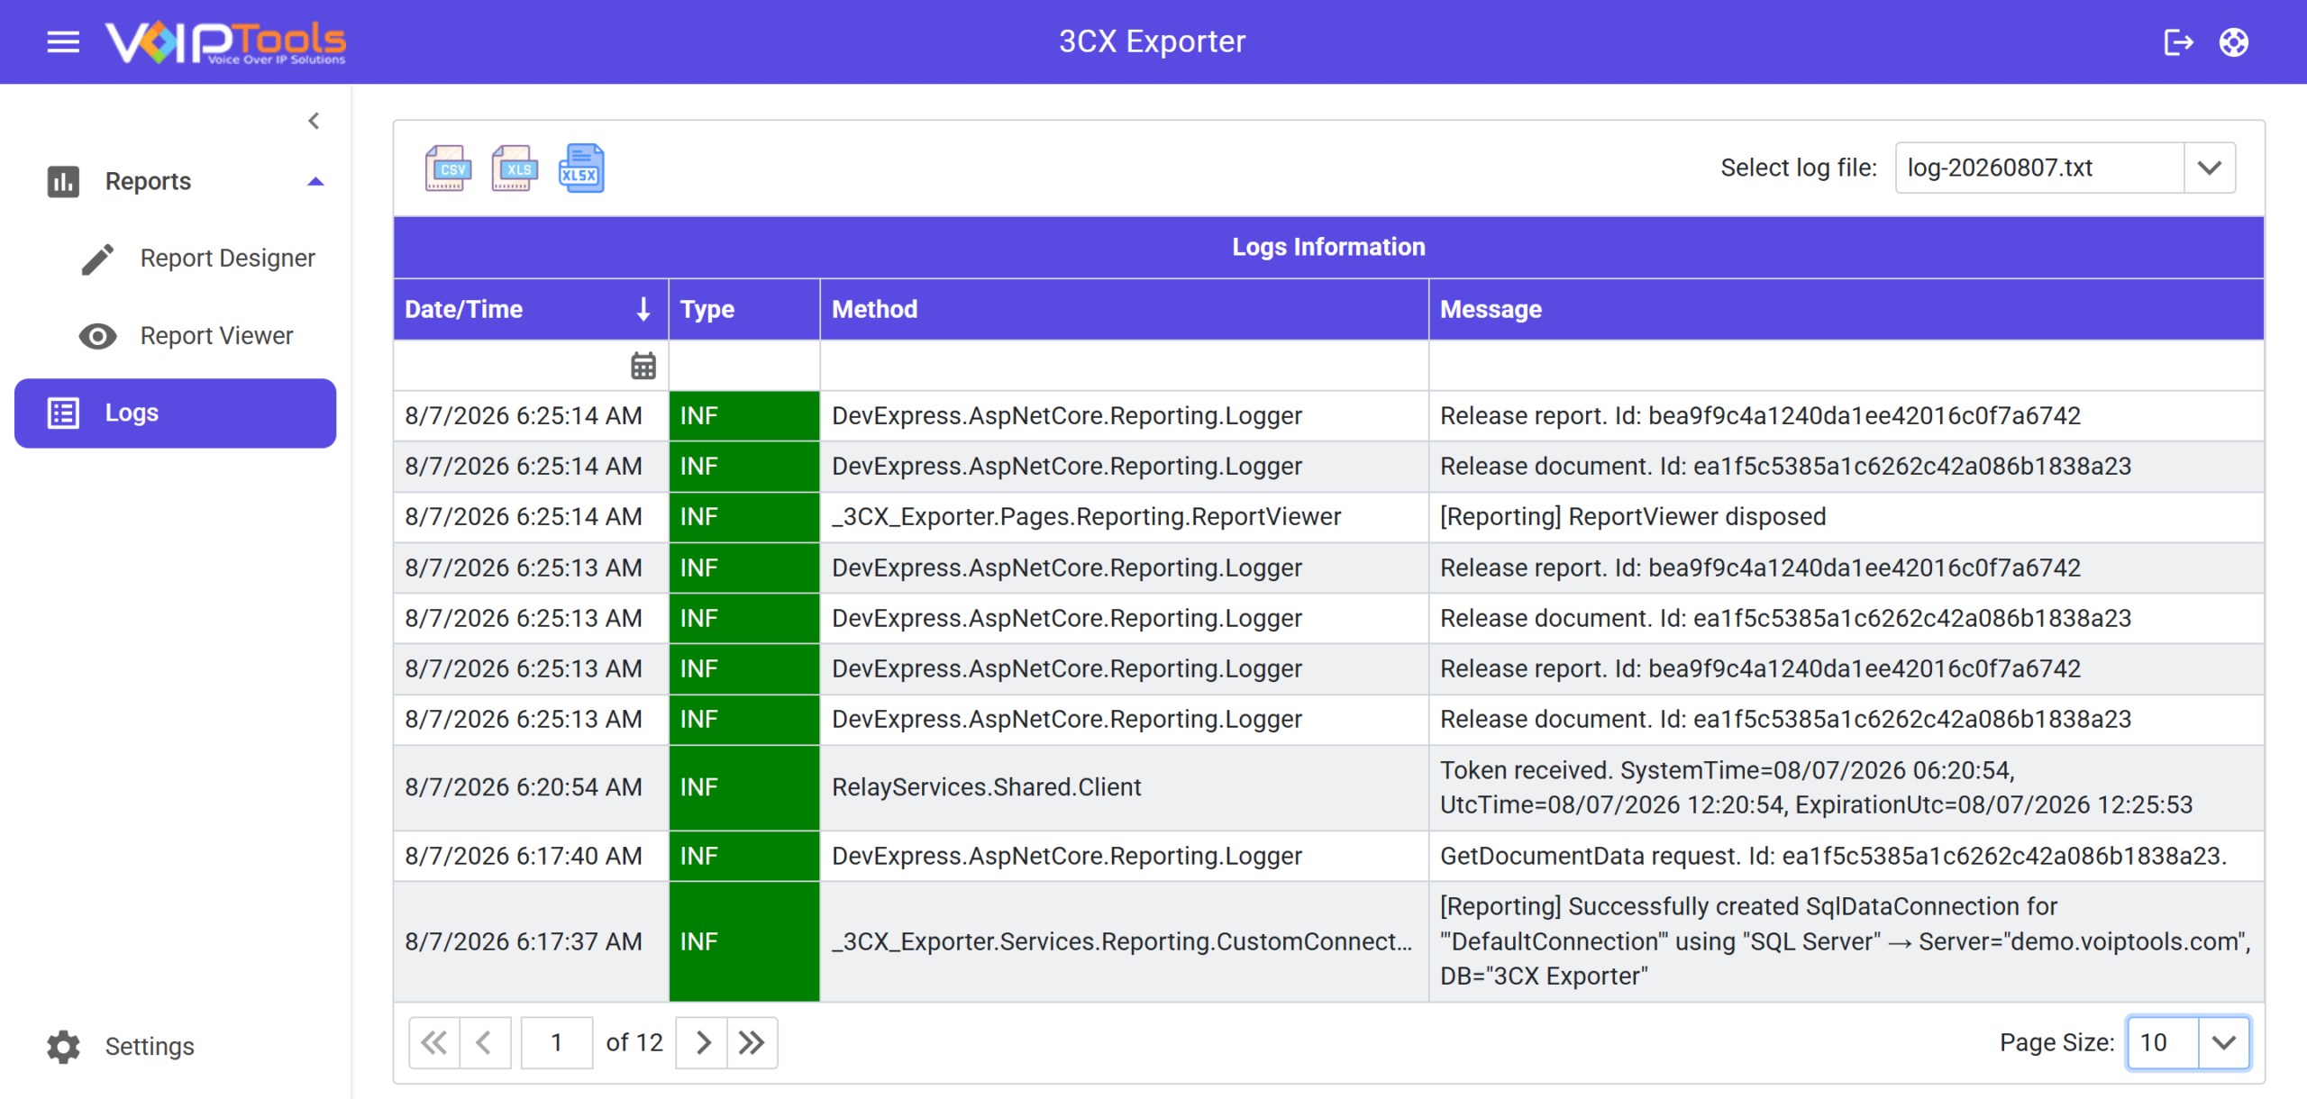Click the Reports bar chart icon
2307x1099 pixels.
tap(63, 181)
